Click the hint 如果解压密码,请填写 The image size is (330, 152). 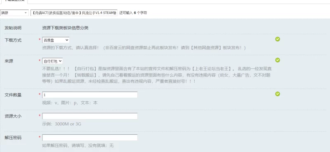pyautogui.click(x=78, y=145)
